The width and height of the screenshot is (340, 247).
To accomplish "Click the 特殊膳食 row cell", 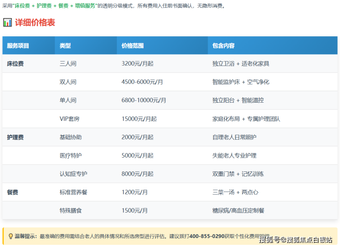I will point(71,210).
